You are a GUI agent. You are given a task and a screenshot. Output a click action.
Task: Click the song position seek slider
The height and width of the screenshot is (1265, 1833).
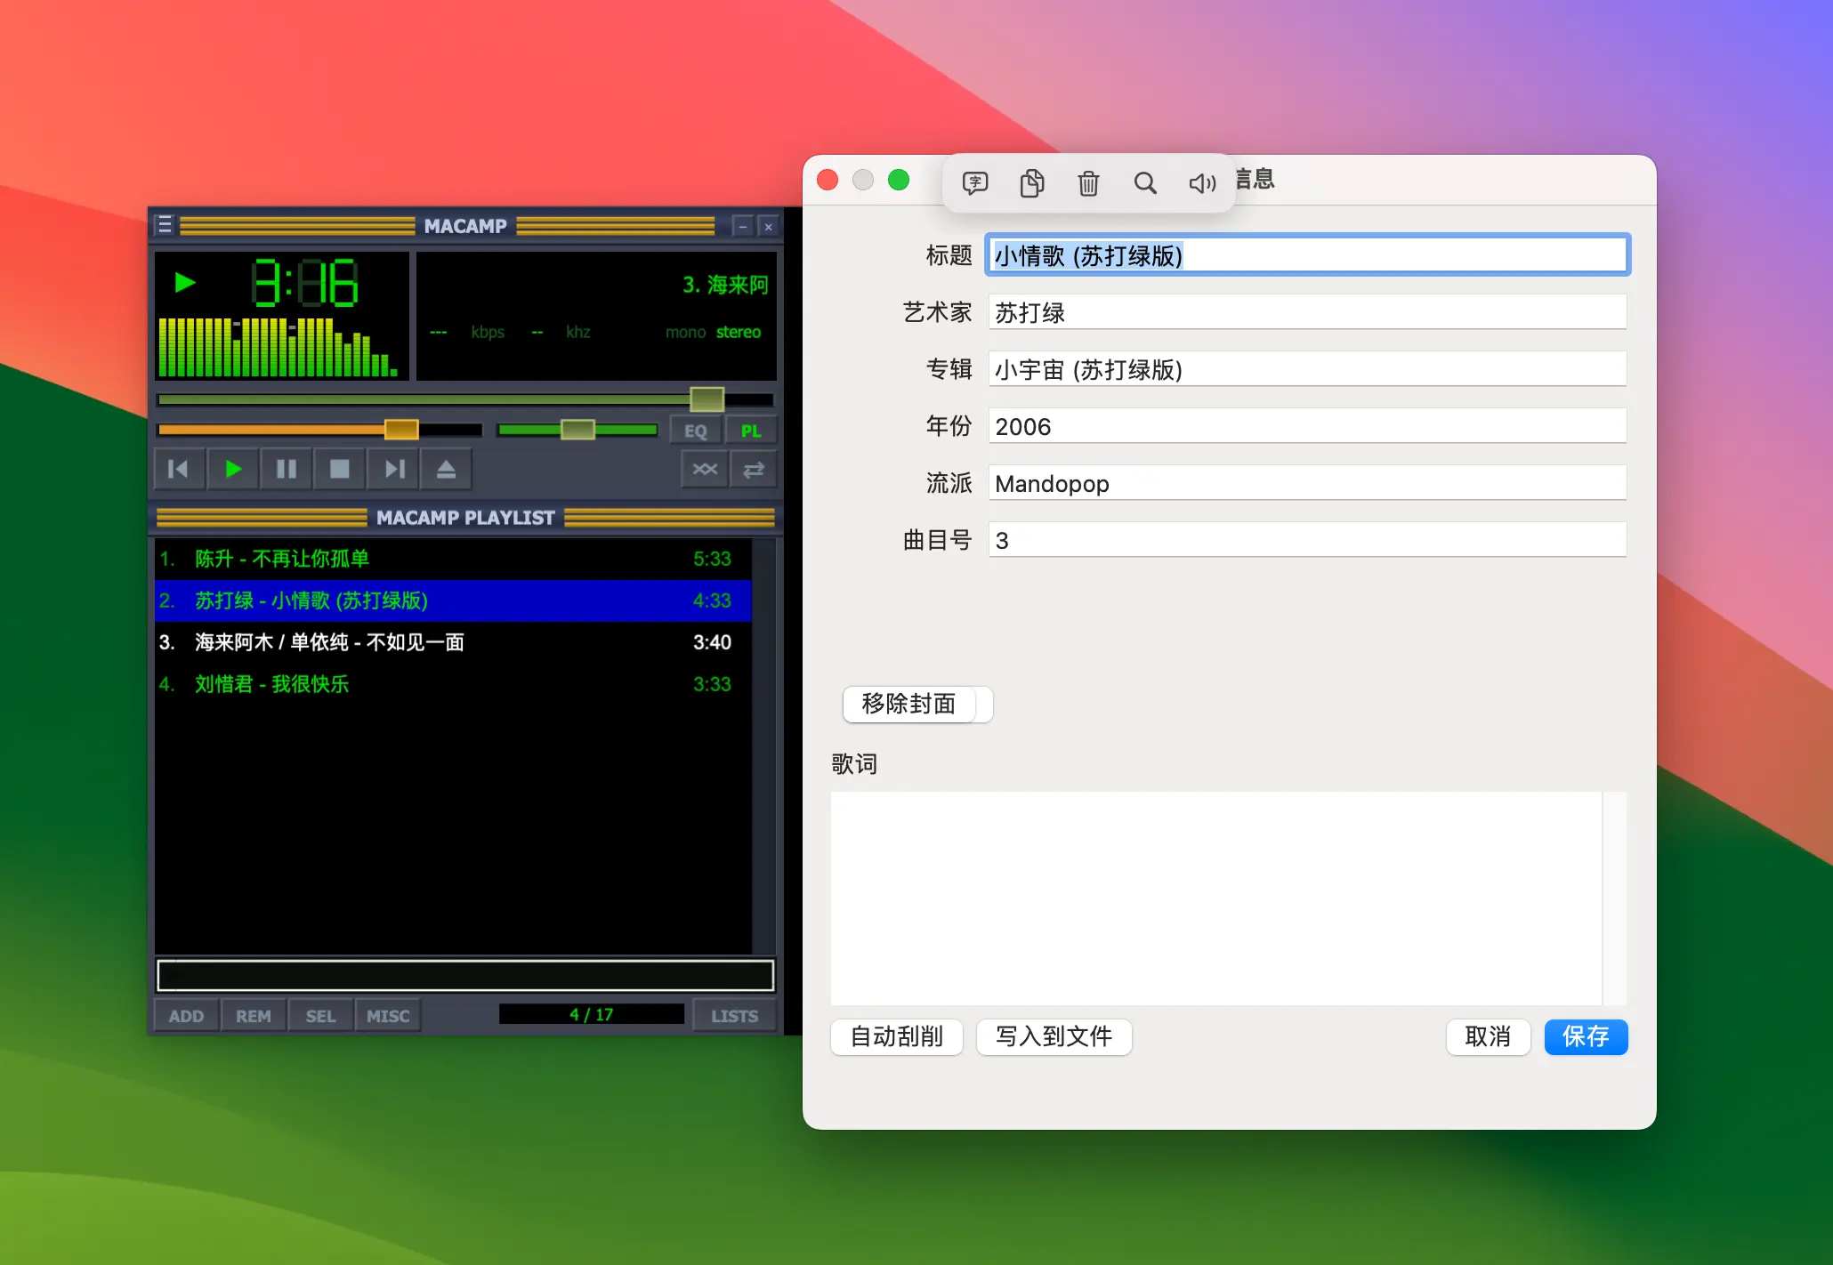tap(464, 399)
